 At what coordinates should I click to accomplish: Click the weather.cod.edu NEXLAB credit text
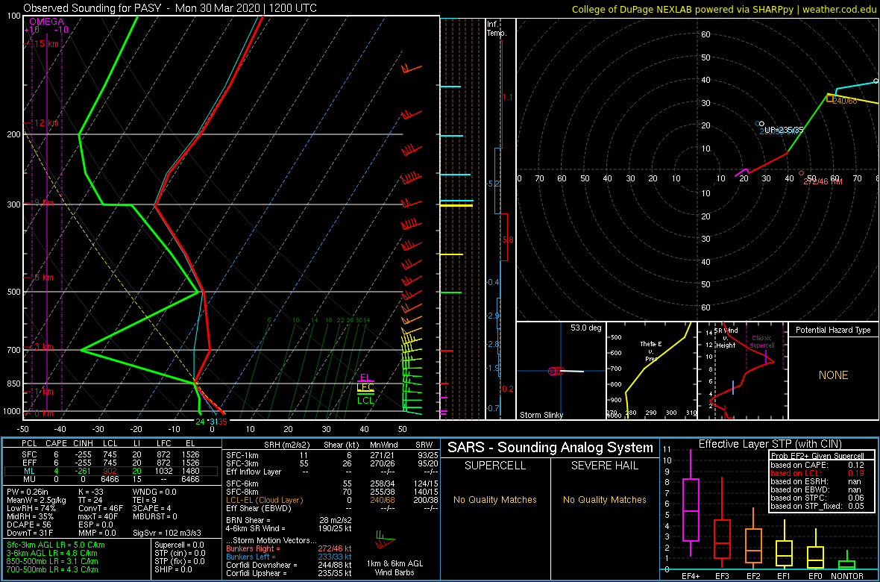(x=723, y=9)
